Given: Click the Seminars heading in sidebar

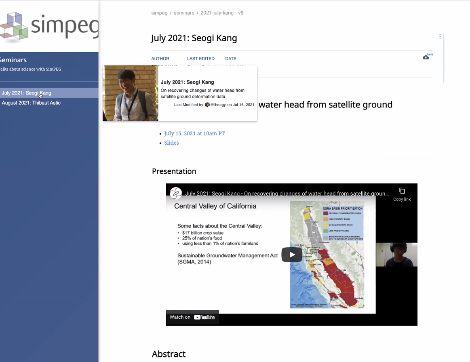Looking at the screenshot, I should [13, 60].
